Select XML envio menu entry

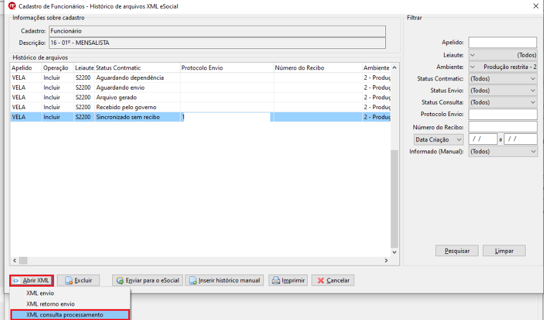coord(70,294)
